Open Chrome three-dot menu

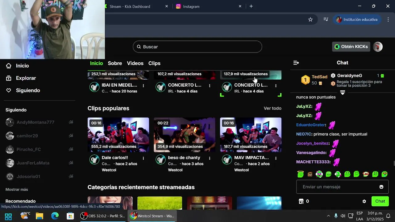(388, 19)
